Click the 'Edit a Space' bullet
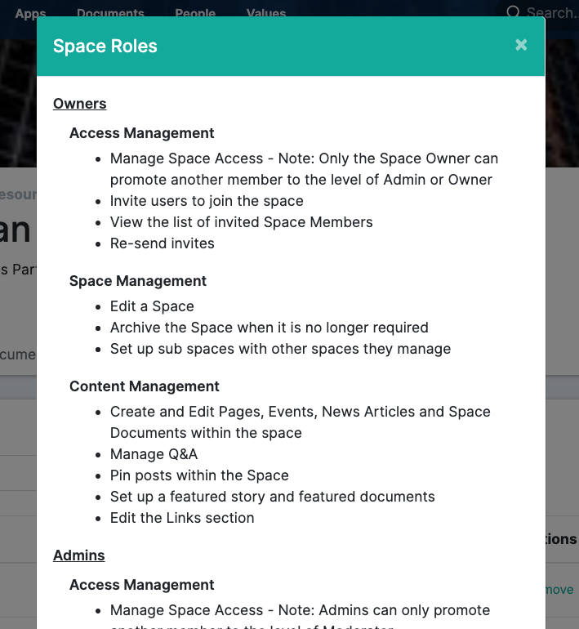Viewport: 579px width, 629px height. point(153,306)
